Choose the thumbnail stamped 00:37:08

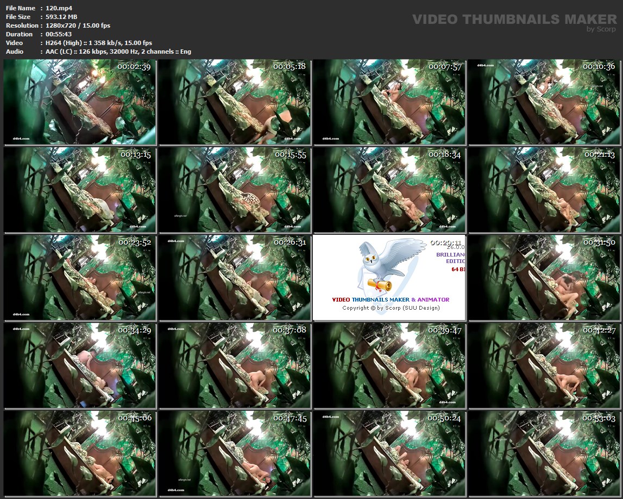(235, 366)
